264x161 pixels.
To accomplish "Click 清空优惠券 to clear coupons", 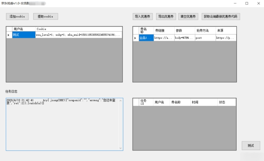I will [x=189, y=16].
